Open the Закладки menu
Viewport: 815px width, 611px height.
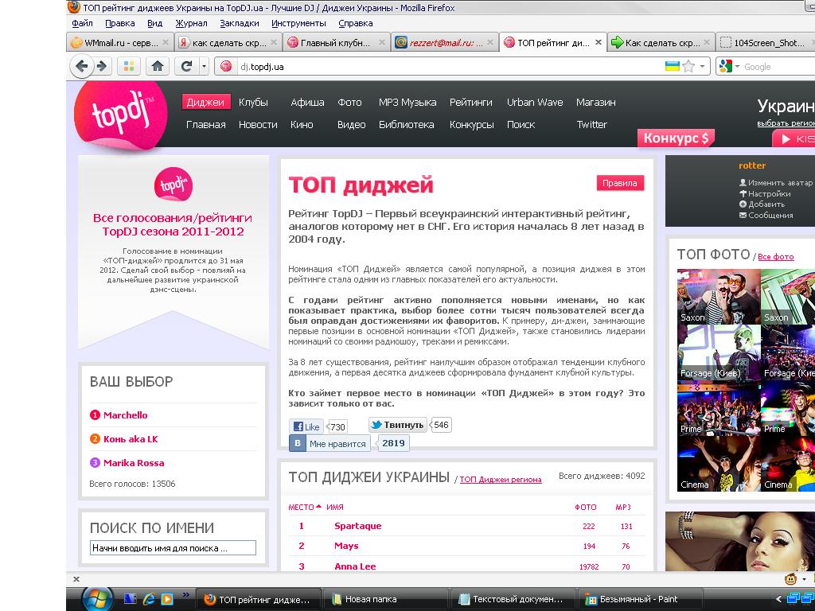(239, 23)
